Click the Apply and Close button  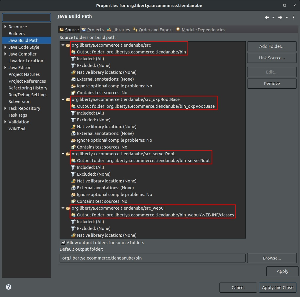pos(278,288)
